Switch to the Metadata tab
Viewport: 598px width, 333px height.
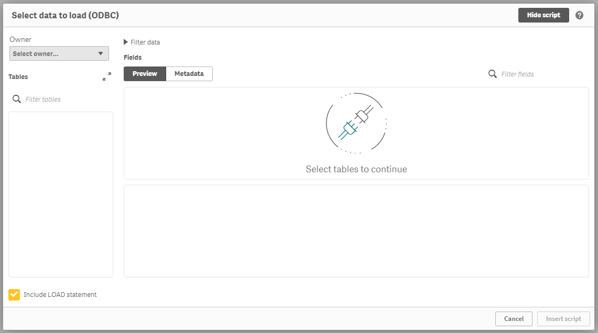189,74
